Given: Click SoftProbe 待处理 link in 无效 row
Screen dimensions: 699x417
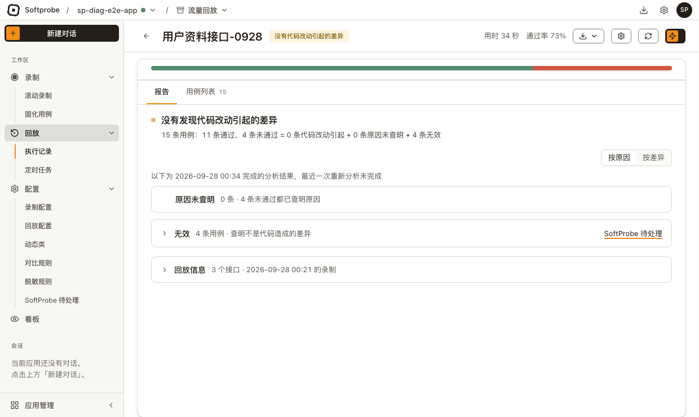Looking at the screenshot, I should (633, 234).
